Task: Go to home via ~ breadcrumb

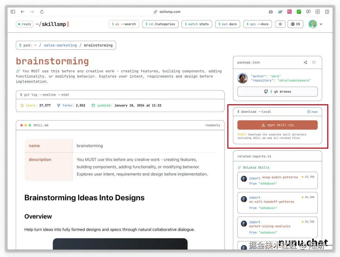Action: pos(35,45)
